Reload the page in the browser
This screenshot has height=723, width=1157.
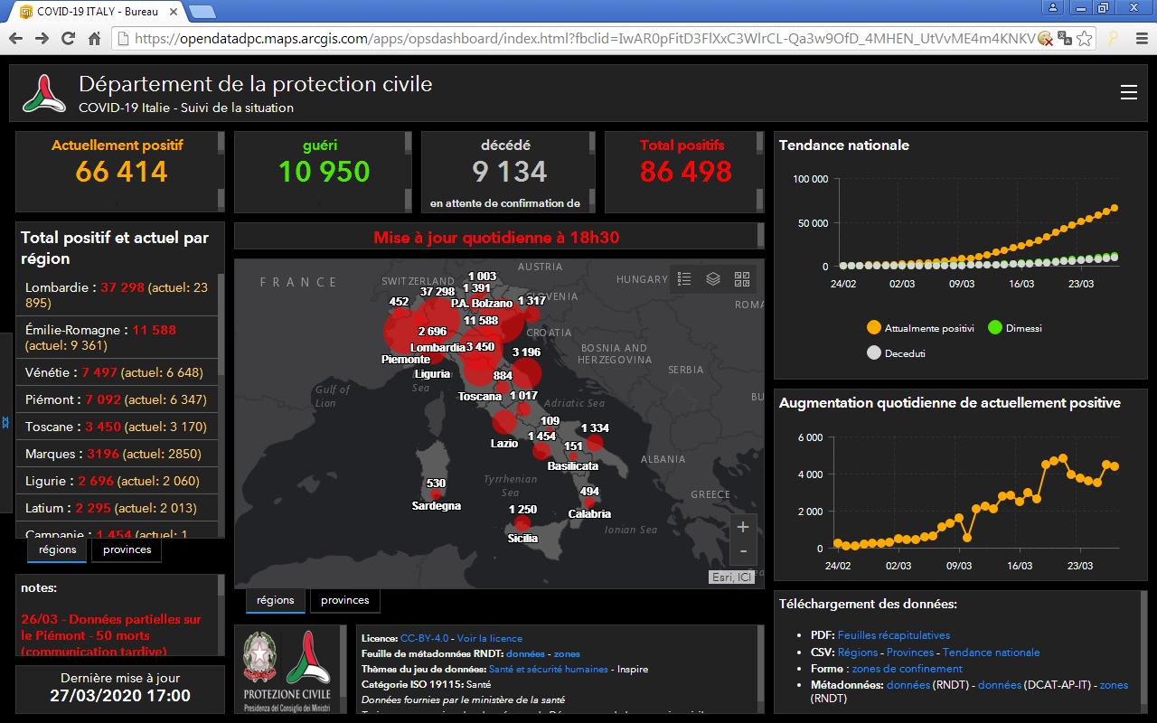point(68,38)
